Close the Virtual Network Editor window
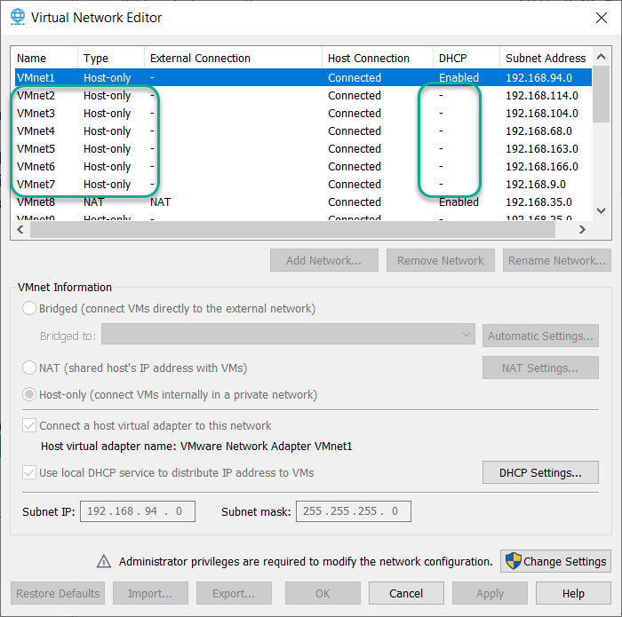Image resolution: width=622 pixels, height=617 pixels. point(602,18)
